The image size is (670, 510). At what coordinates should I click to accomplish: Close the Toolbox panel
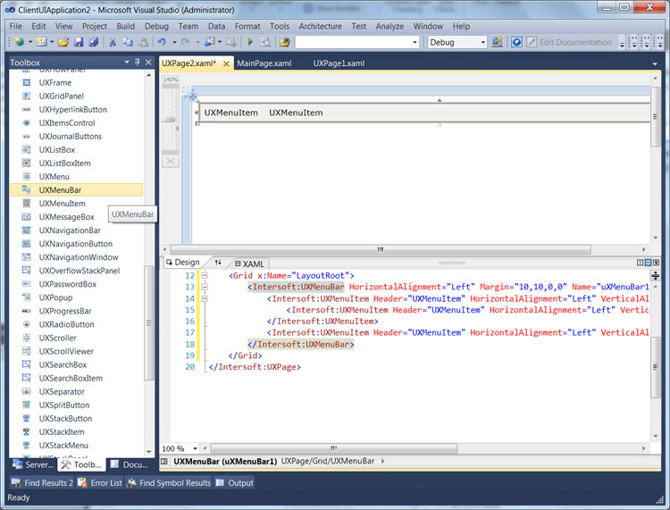(148, 63)
